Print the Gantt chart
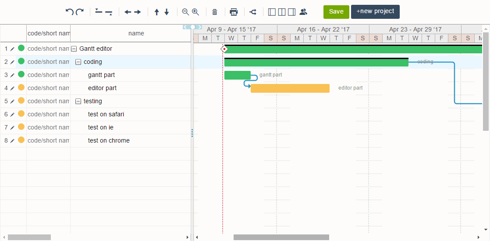The image size is (490, 241). coord(234,12)
